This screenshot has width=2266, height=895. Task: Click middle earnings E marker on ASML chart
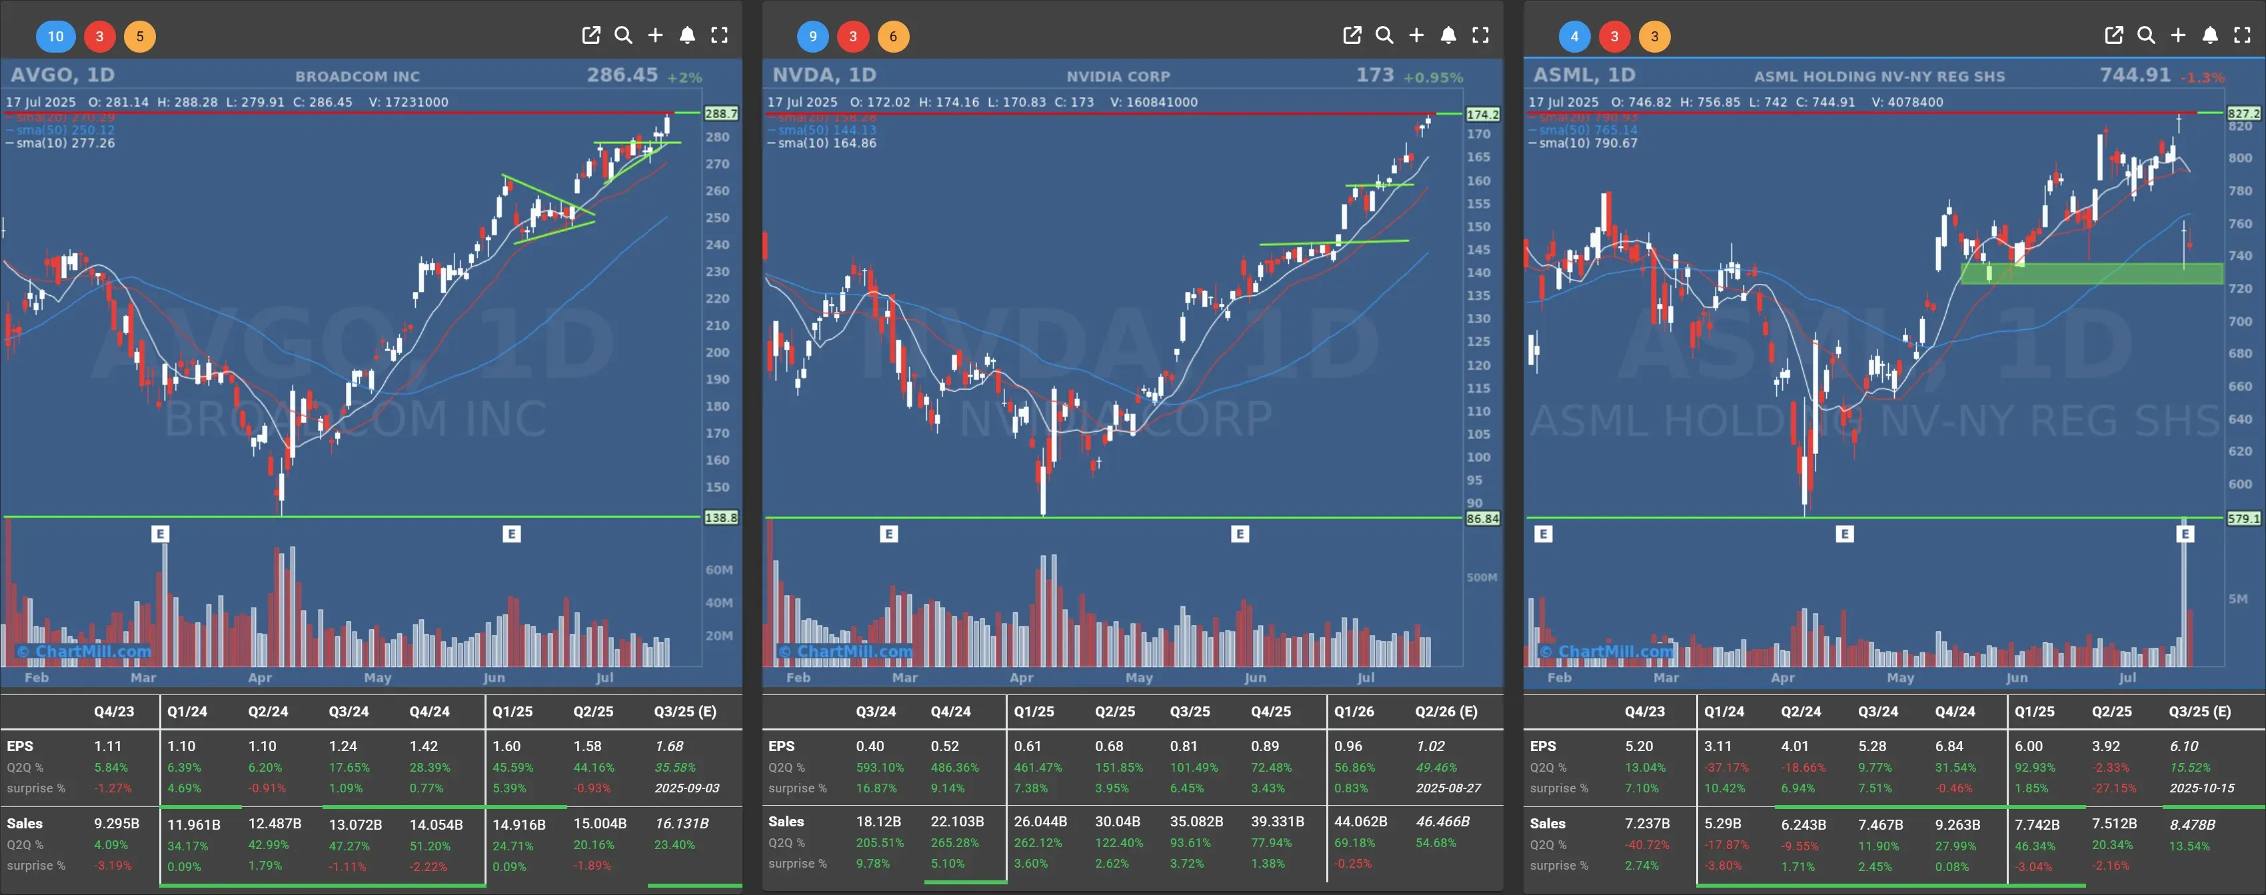click(x=1845, y=534)
